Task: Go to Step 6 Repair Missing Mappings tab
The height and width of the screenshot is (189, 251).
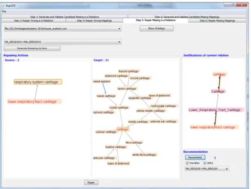Action: click(217, 21)
